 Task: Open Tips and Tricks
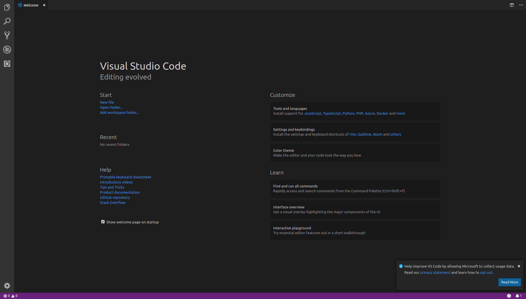[x=112, y=187]
